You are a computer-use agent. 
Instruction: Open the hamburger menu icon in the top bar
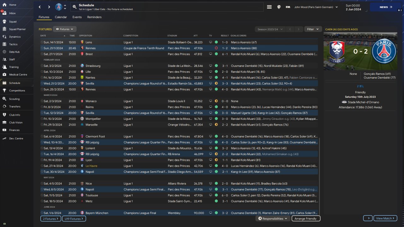pos(269,7)
